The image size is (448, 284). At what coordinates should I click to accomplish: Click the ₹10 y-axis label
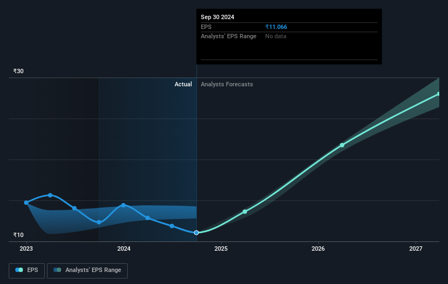19,235
